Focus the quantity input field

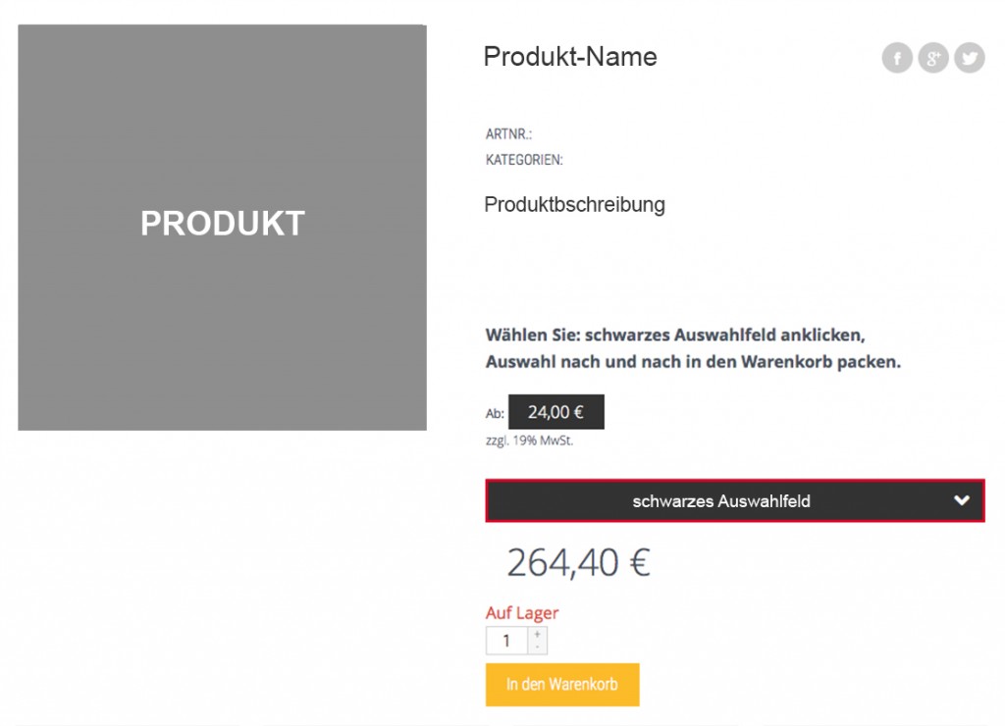[x=506, y=641]
